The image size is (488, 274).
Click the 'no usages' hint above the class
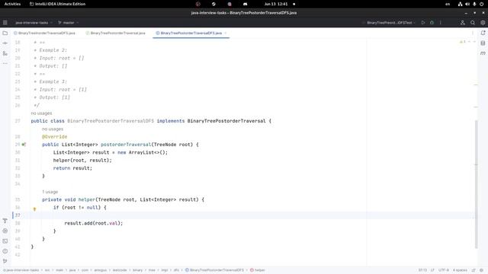coord(41,113)
